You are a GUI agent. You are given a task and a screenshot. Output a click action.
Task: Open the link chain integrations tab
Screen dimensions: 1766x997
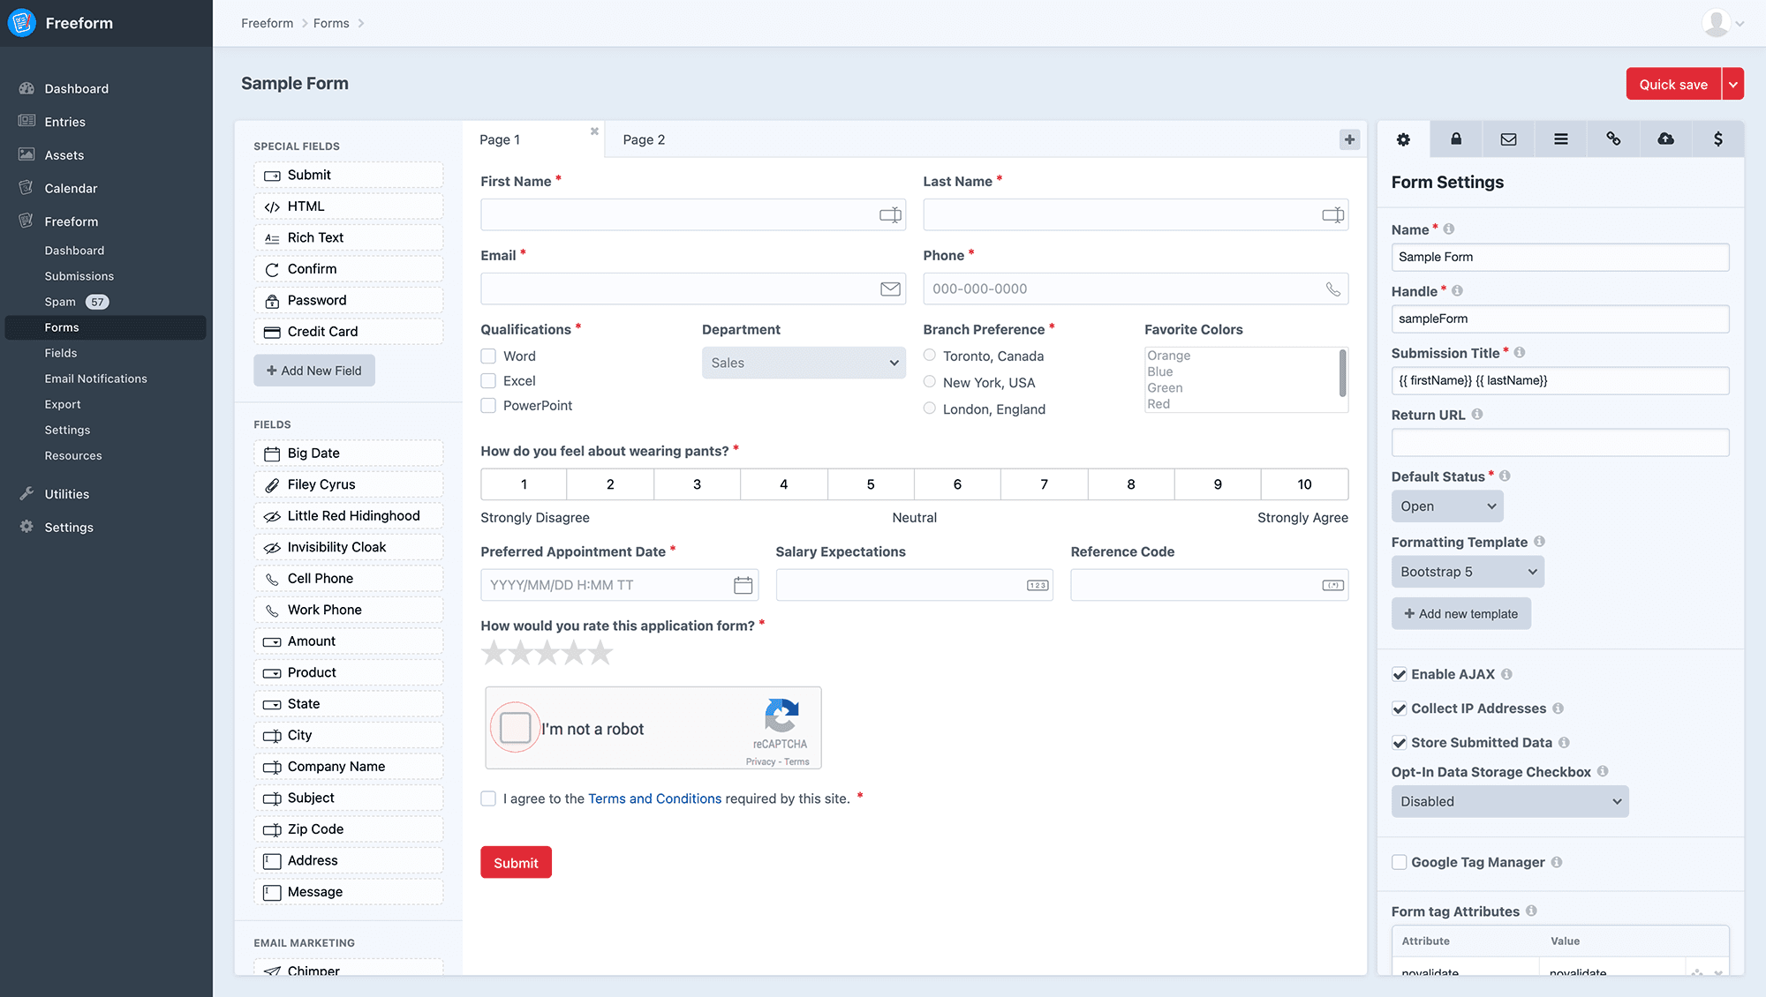coord(1613,139)
